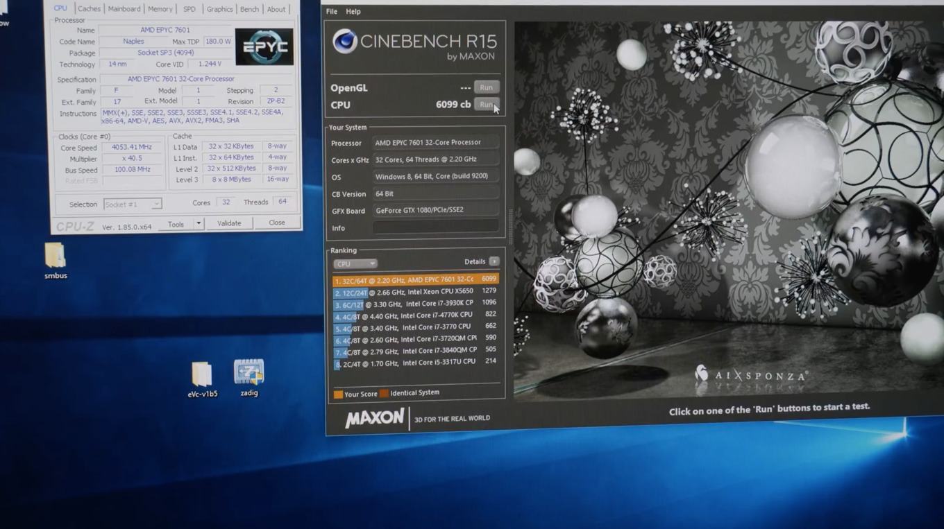Click the Cores count 32 in CPU-Z

click(226, 202)
